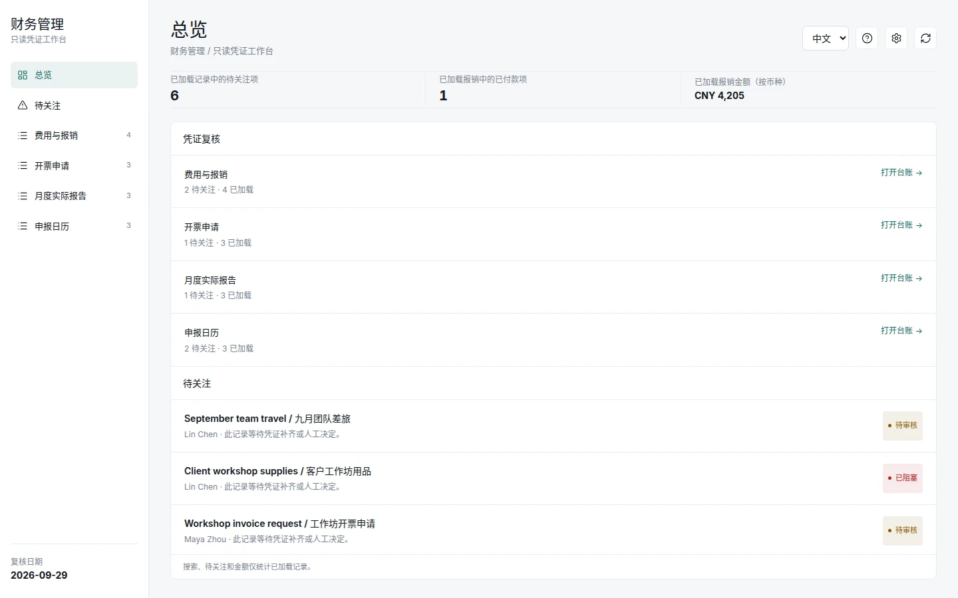Click the CNY 4,205 amount value
Screen dimensions: 958x598
719,96
